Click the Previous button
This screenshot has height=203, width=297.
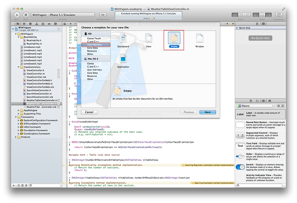point(189,112)
